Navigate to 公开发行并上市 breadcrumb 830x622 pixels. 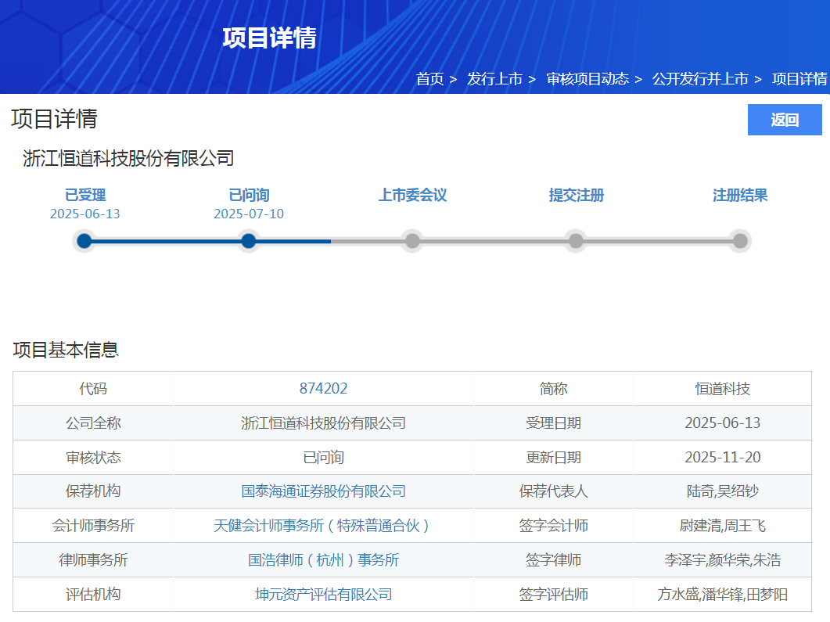coord(700,79)
